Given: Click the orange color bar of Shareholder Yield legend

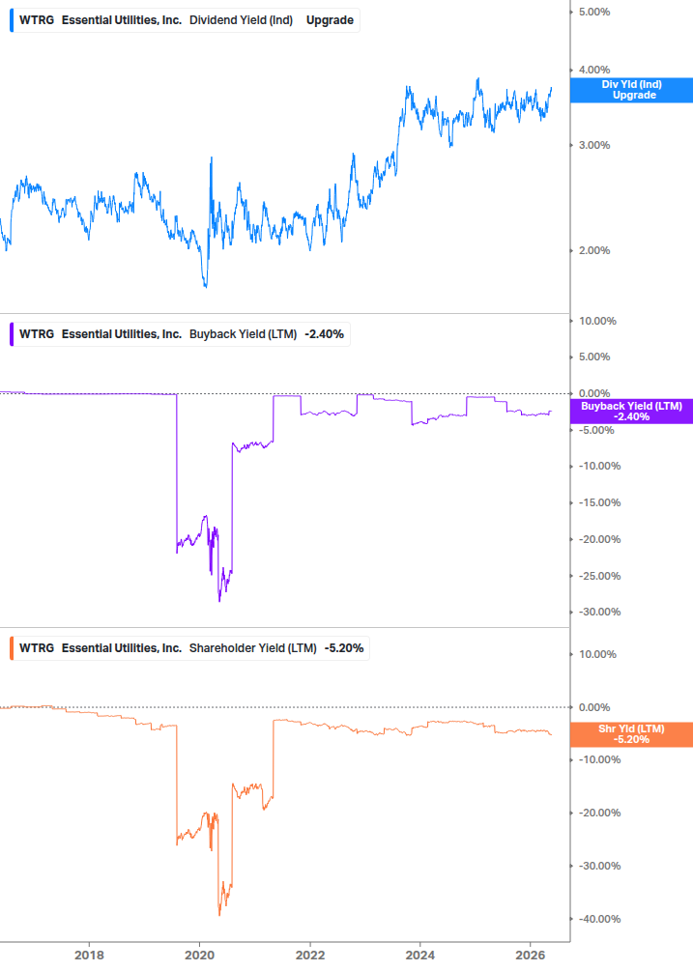Looking at the screenshot, I should (12, 647).
